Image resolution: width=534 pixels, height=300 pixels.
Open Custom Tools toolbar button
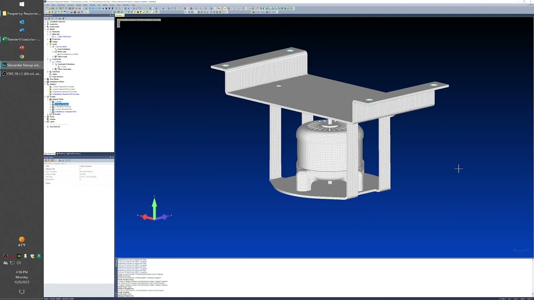[258, 12]
